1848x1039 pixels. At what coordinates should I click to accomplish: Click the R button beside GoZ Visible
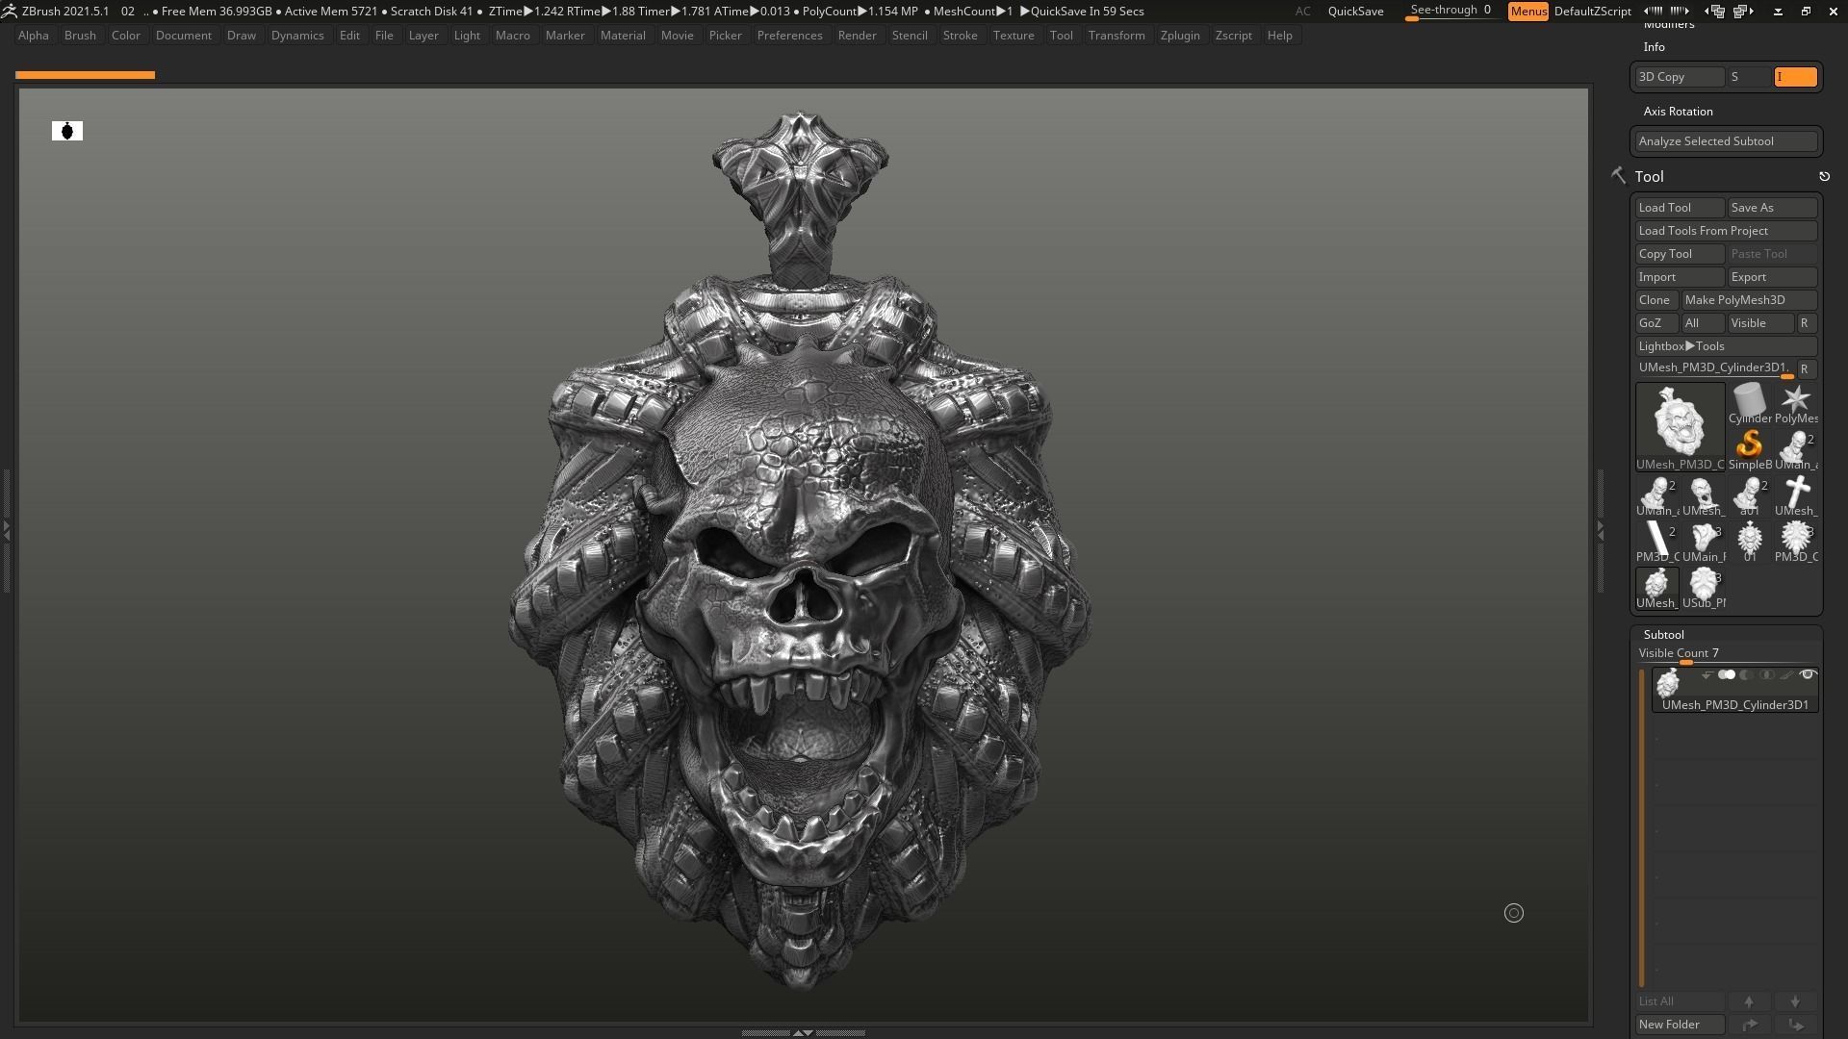coord(1805,323)
